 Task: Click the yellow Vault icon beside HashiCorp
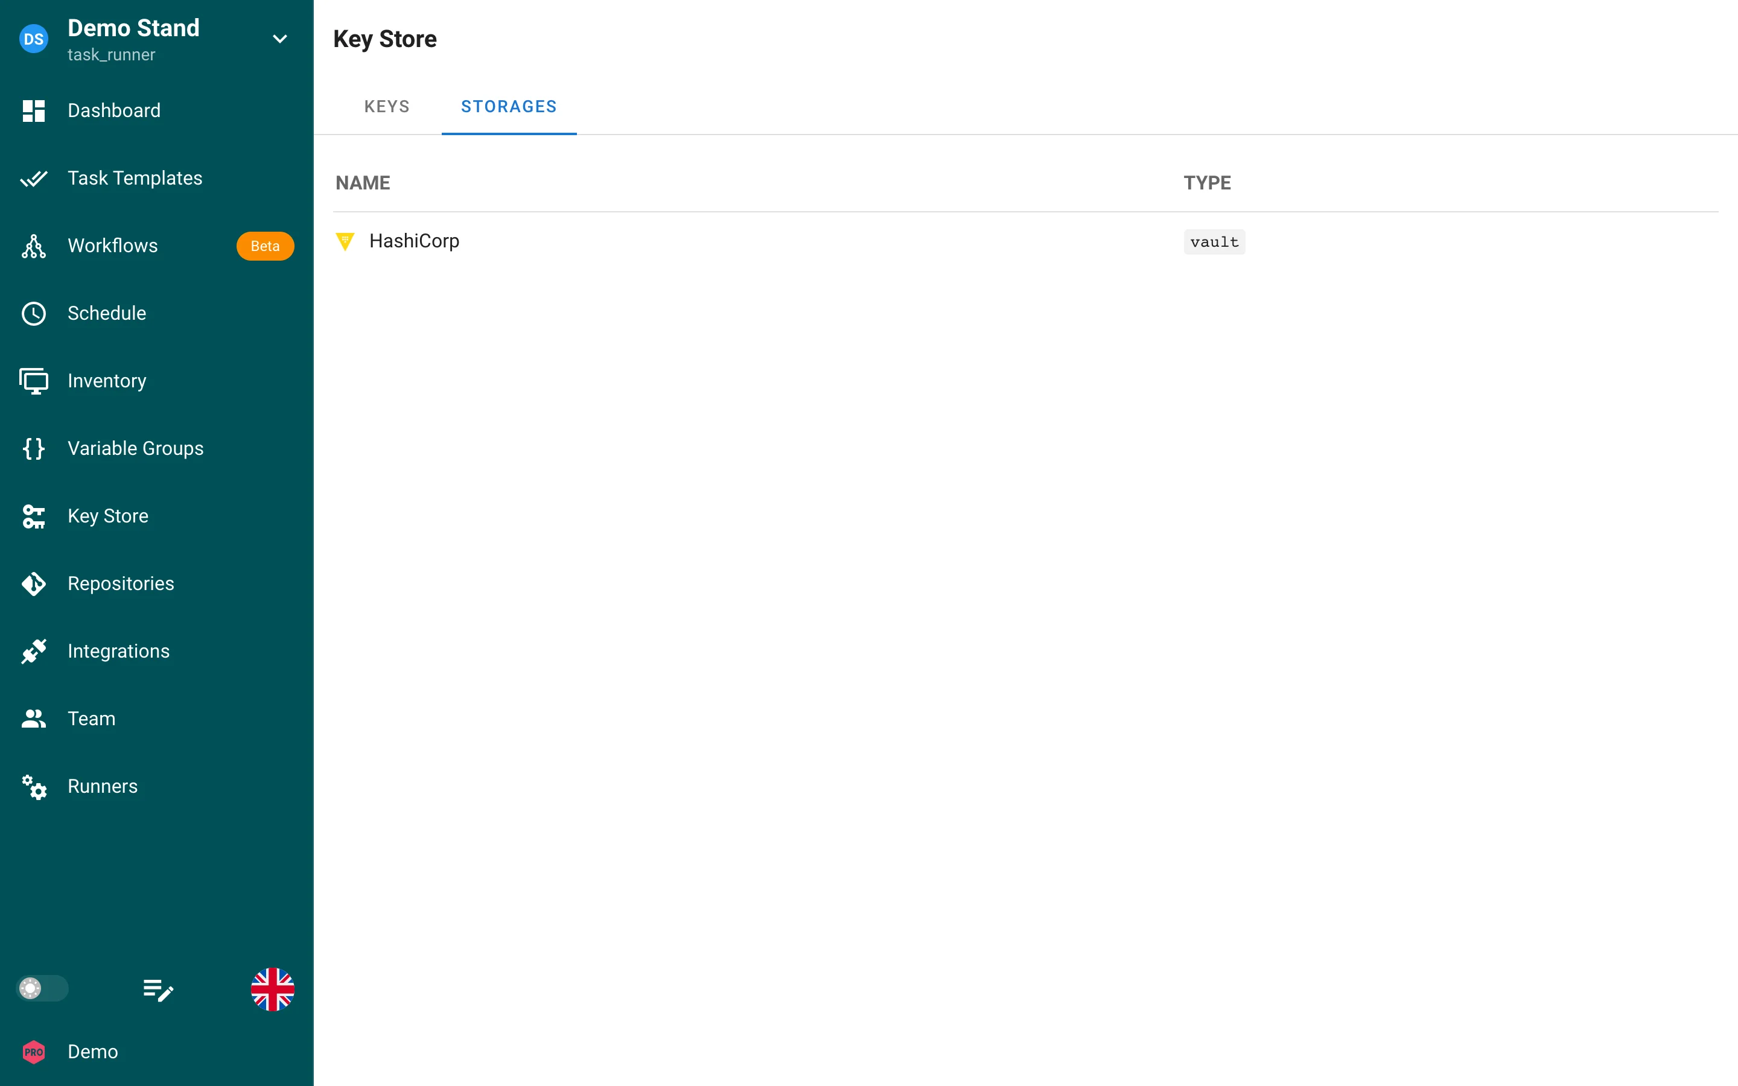click(x=345, y=241)
